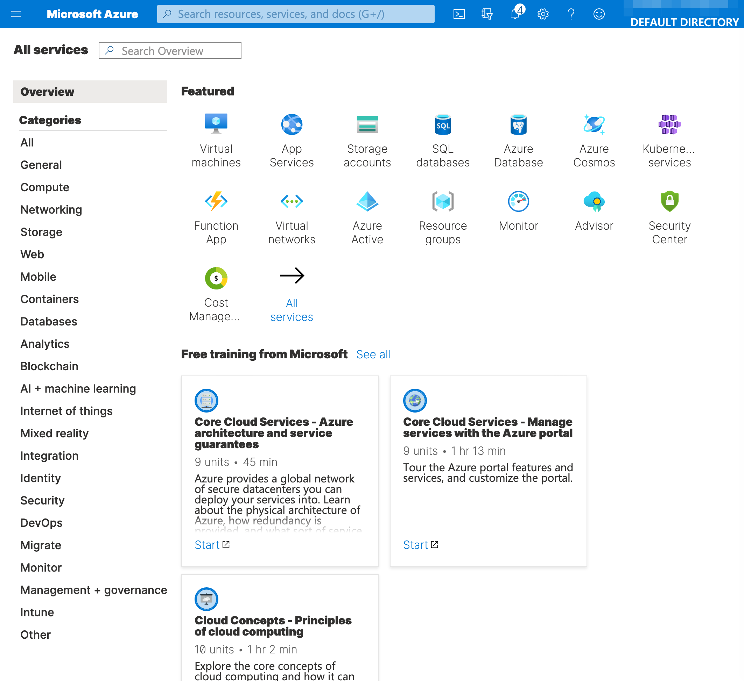
Task: Open Azure Cosmos DB
Action: (594, 141)
